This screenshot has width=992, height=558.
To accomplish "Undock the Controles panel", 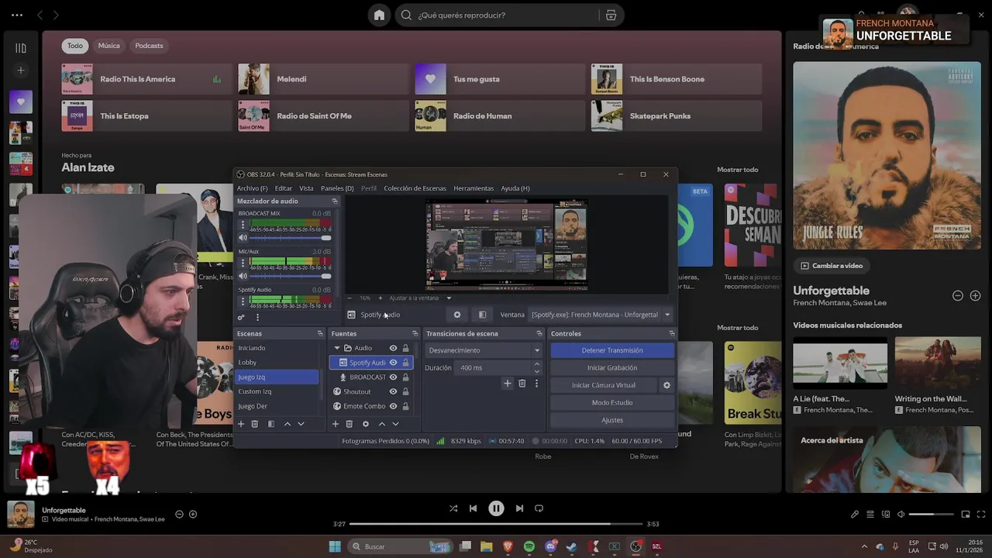I will coord(671,333).
